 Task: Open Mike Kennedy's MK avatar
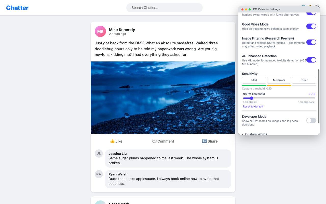click(x=100, y=31)
